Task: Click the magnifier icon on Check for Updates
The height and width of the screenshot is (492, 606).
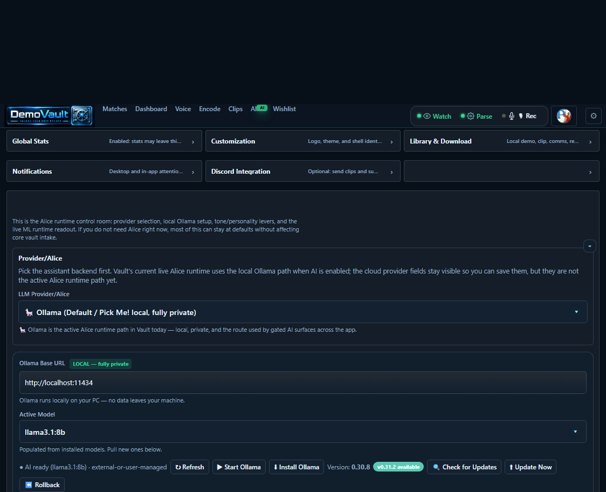Action: point(436,467)
